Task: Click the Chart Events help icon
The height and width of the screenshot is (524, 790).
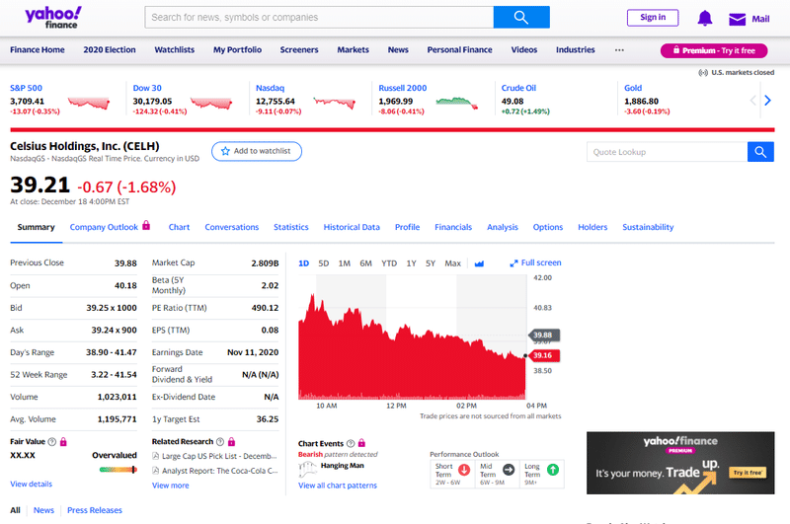Action: pyautogui.click(x=351, y=443)
